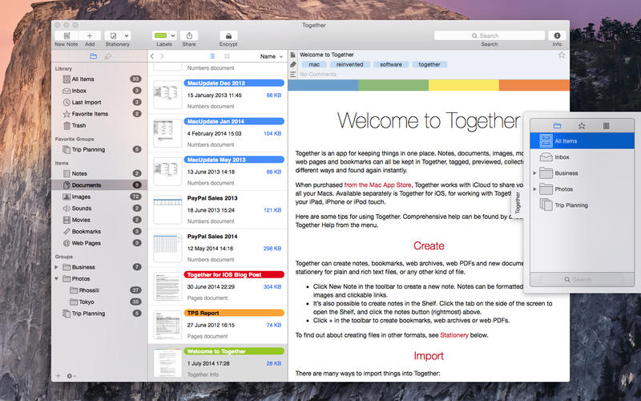Click the main Search field
This screenshot has height=401, width=641.
point(489,35)
